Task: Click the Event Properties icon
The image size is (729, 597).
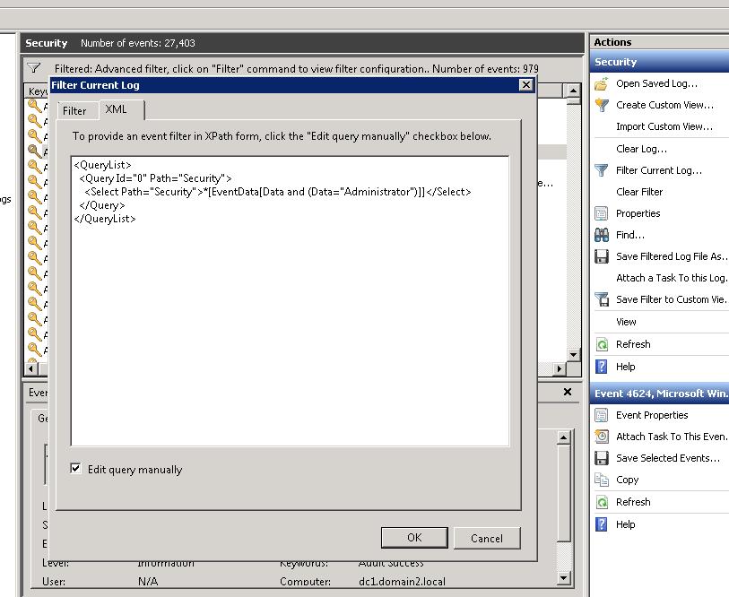Action: click(601, 415)
